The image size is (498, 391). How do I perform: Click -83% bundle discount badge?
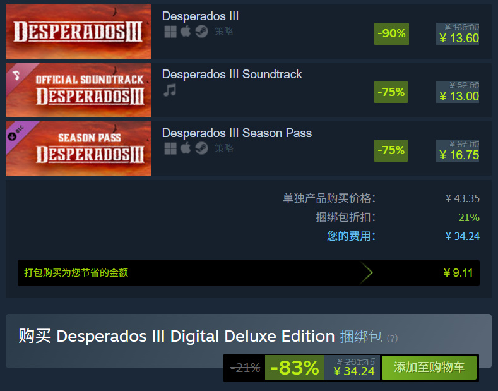(294, 368)
